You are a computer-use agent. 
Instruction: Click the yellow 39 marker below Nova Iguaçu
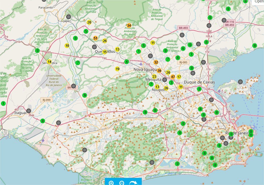[x=159, y=71]
